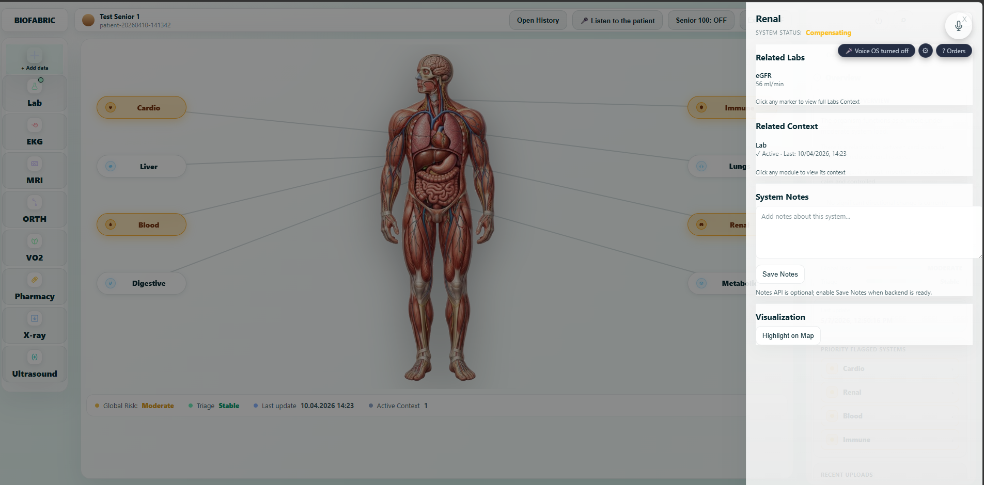Click the patient avatar circle

88,20
